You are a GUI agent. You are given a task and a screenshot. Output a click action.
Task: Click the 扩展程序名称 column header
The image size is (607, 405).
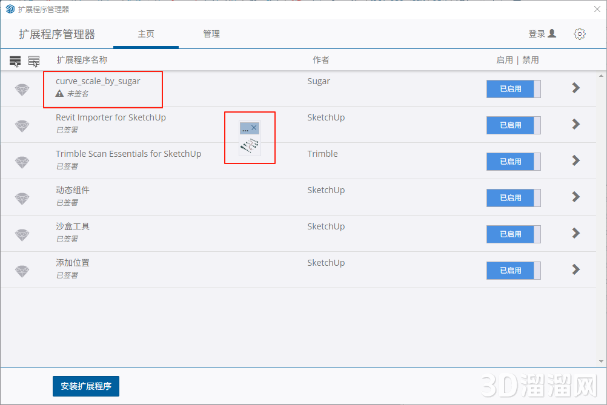[x=82, y=60]
